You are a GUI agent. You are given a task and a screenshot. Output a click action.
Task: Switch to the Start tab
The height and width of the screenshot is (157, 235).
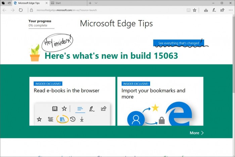point(68,3)
